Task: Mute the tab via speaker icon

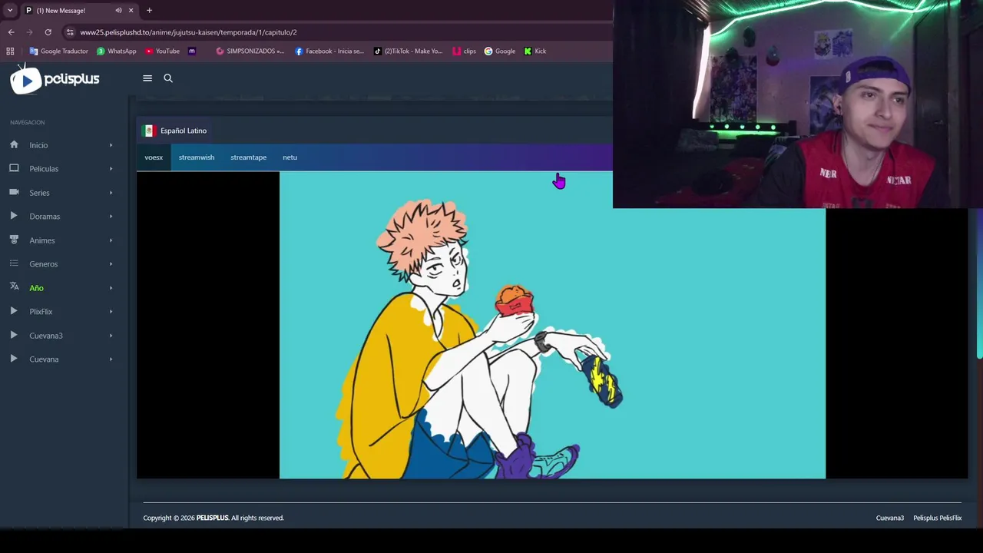Action: coord(118,11)
